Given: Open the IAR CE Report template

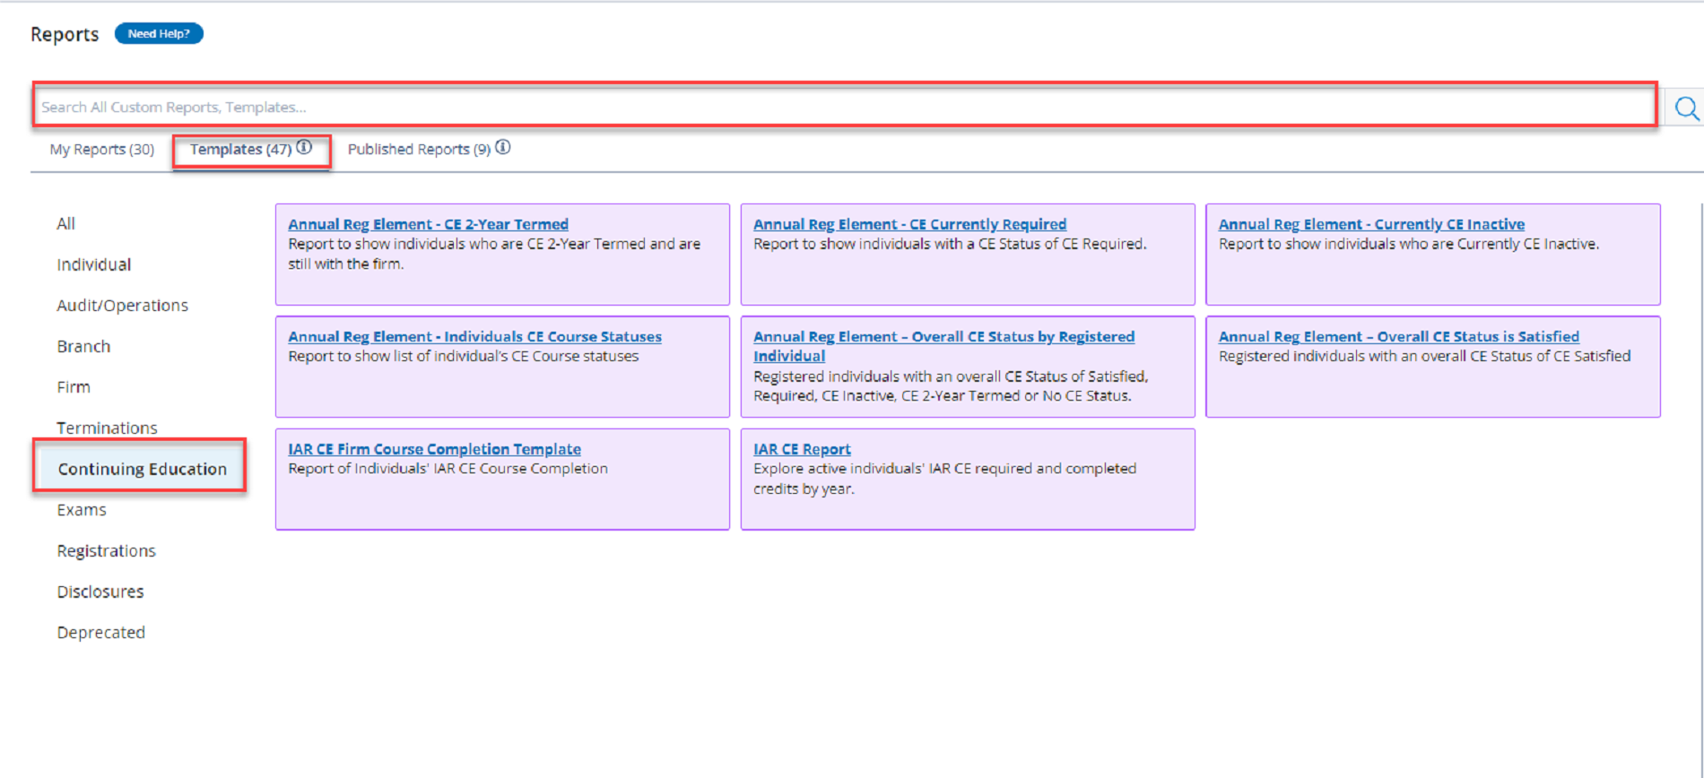Looking at the screenshot, I should [802, 449].
